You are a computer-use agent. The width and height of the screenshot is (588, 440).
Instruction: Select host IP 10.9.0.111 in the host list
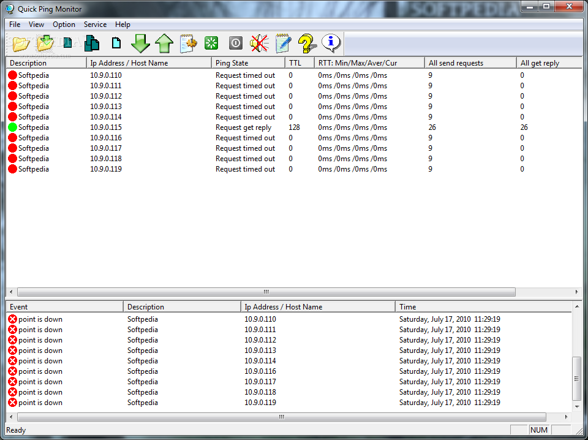[x=106, y=86]
